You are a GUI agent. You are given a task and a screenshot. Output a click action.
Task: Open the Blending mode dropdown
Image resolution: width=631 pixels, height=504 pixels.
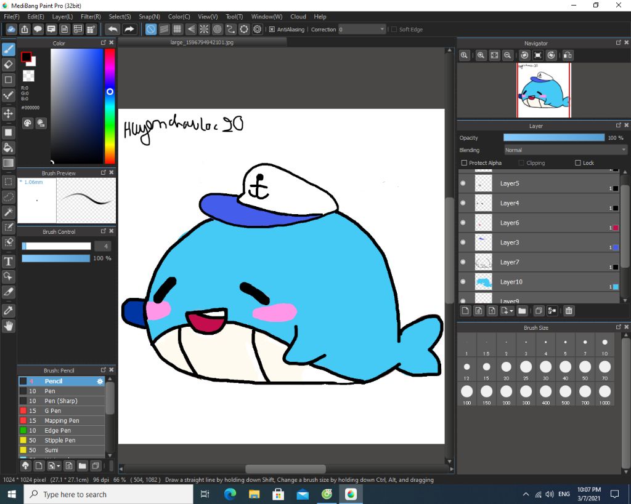[566, 150]
